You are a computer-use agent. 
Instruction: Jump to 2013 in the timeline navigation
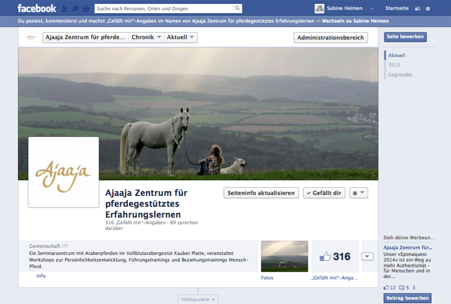pos(394,65)
